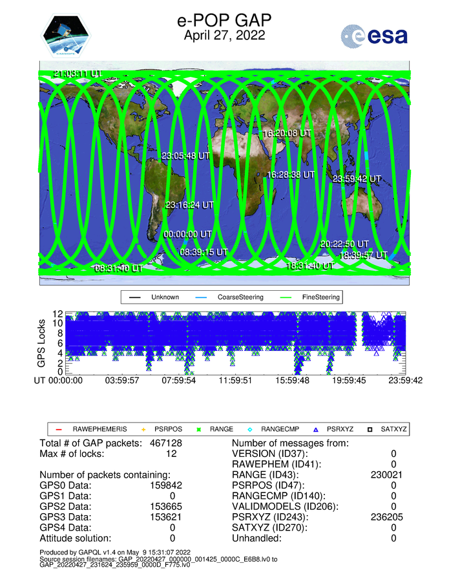Image resolution: width=449 pixels, height=581 pixels.
Task: Click the 00:00:00 UT label on the map
Action: (x=187, y=234)
